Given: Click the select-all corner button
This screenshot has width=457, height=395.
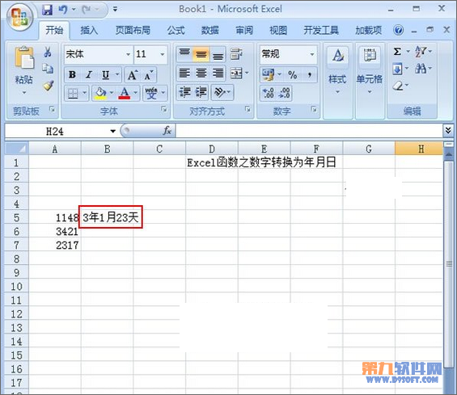Looking at the screenshot, I should [x=17, y=149].
